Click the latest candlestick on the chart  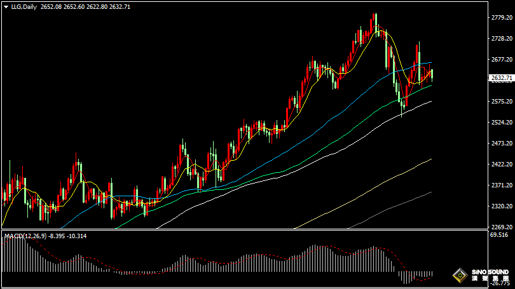[432, 75]
